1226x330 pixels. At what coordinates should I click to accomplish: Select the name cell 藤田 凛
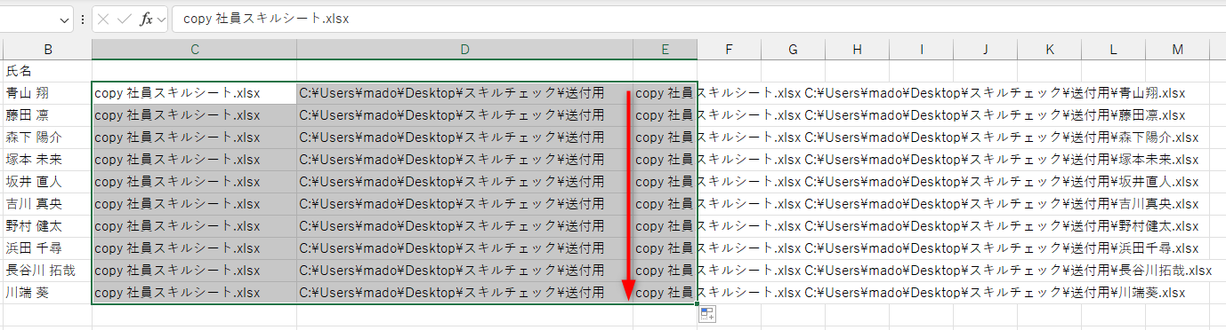[47, 114]
